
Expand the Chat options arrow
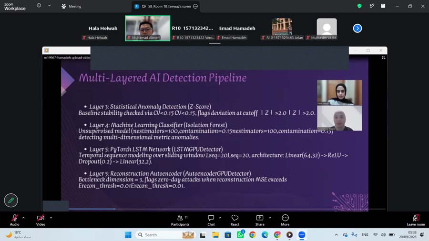pos(220,218)
